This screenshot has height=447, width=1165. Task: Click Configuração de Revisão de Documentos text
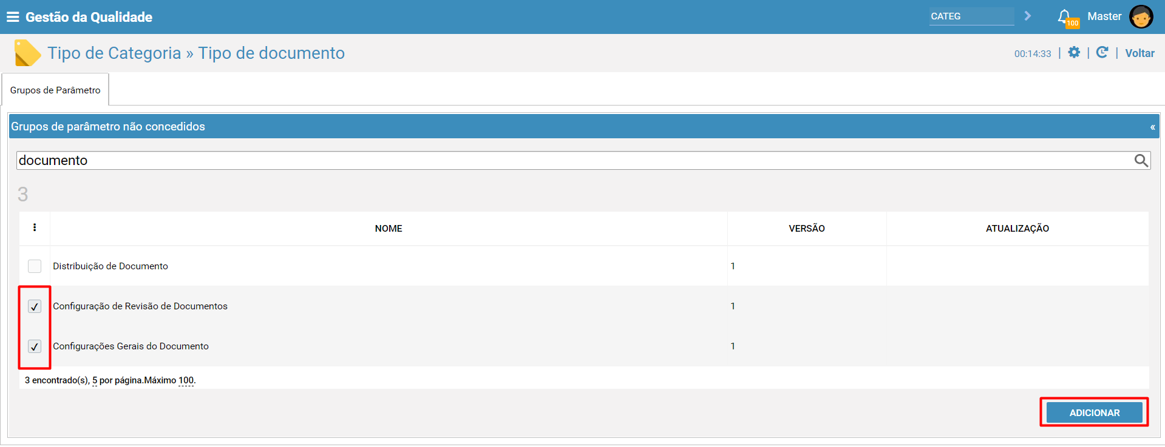click(140, 306)
